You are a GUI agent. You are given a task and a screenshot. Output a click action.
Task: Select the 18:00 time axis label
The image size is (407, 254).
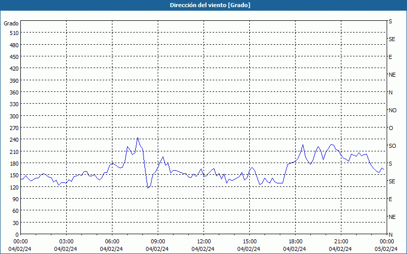296,242
